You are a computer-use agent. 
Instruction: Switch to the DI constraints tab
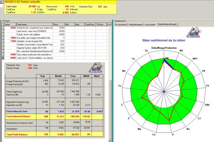tap(121, 24)
